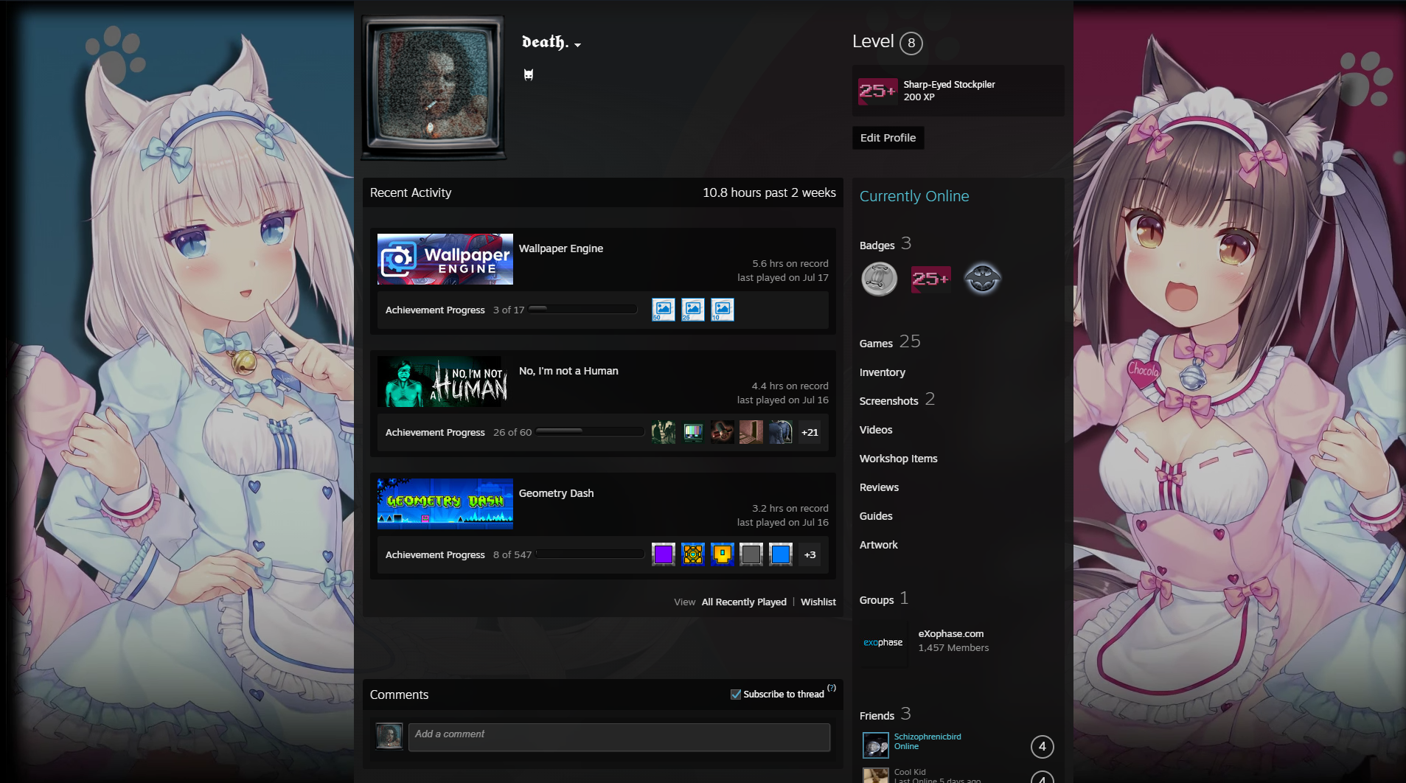Viewport: 1406px width, 783px height.
Task: Click All Recently Played link
Action: (744, 602)
